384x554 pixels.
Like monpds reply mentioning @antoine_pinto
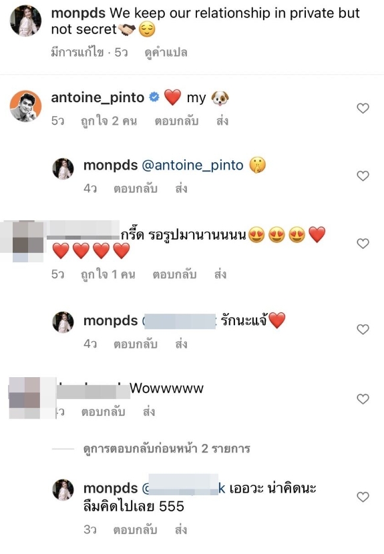tap(363, 176)
